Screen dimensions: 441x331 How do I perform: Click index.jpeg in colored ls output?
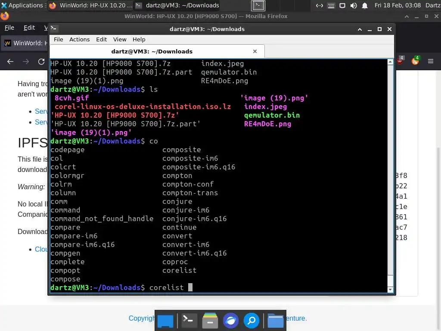(x=265, y=107)
